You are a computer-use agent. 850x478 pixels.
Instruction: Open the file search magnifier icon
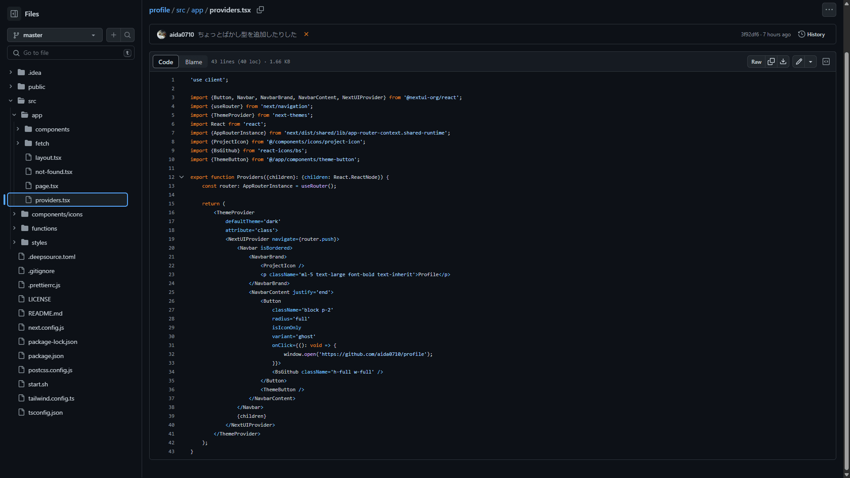[127, 35]
